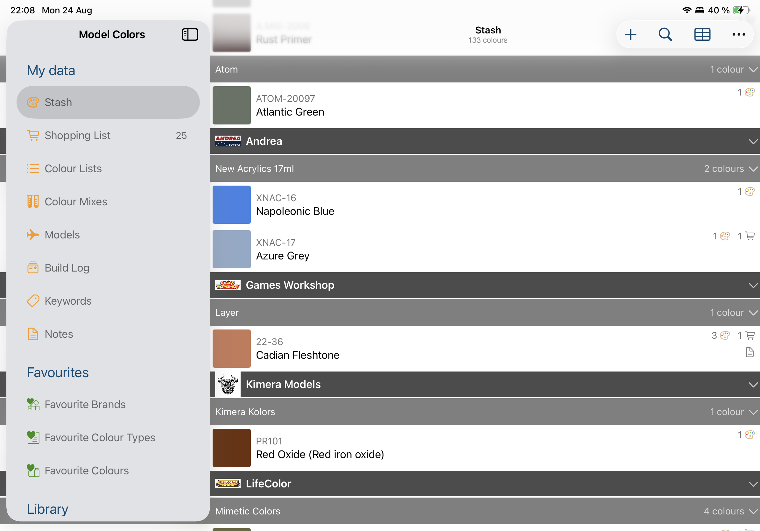
Task: Click the Games Workshop brand logo
Action: tap(228, 285)
